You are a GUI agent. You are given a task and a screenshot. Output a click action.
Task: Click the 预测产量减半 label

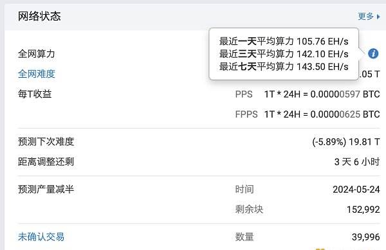(46, 190)
